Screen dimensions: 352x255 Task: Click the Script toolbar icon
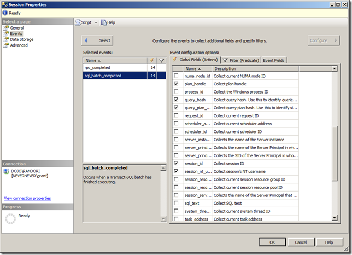(x=78, y=22)
